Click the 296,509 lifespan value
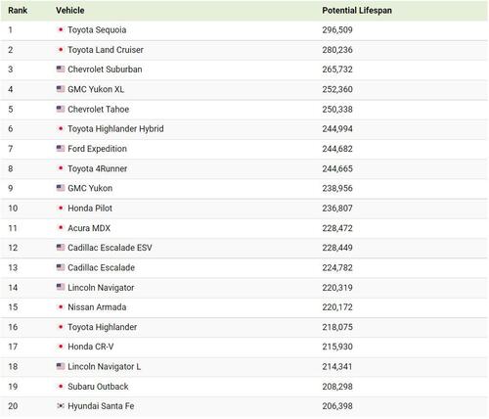The height and width of the screenshot is (419, 489). [x=337, y=30]
